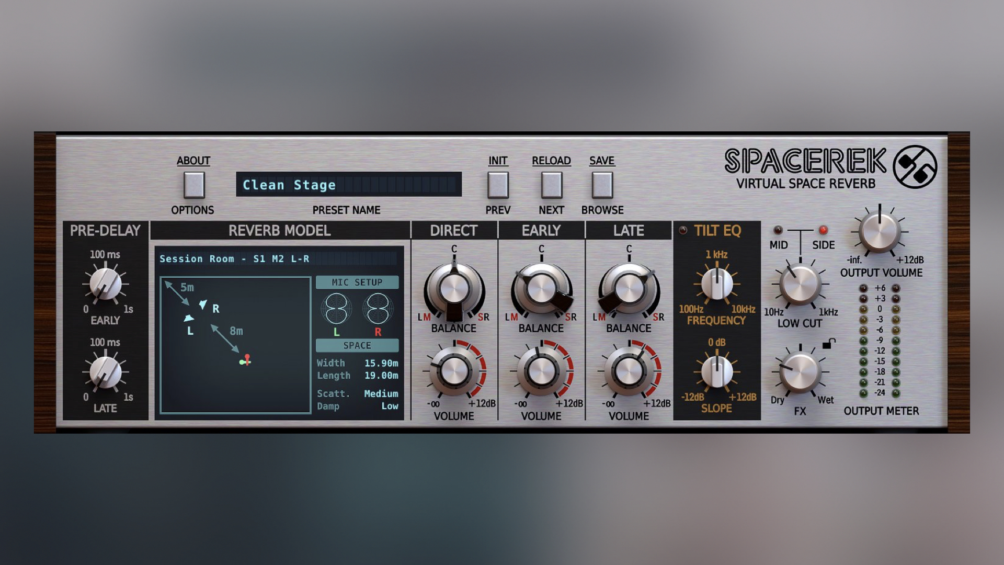Click the FX Dry/Wet knob
The width and height of the screenshot is (1004, 565).
point(800,372)
